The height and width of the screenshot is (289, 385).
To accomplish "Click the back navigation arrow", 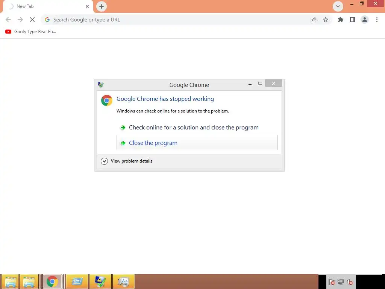I will click(x=8, y=20).
